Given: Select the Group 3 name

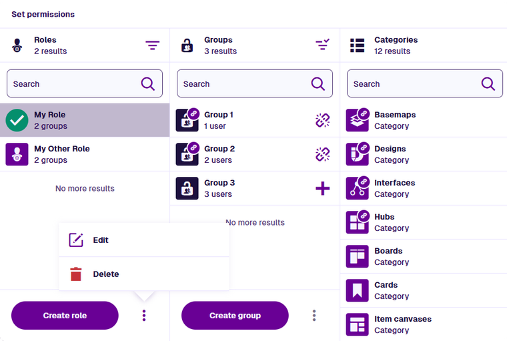Looking at the screenshot, I should pos(219,183).
